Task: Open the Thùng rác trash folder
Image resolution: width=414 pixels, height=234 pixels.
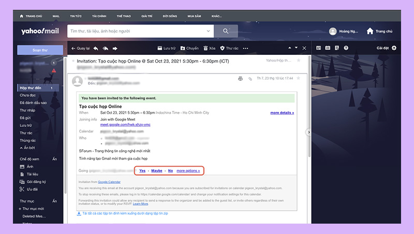Action: pyautogui.click(x=28, y=140)
